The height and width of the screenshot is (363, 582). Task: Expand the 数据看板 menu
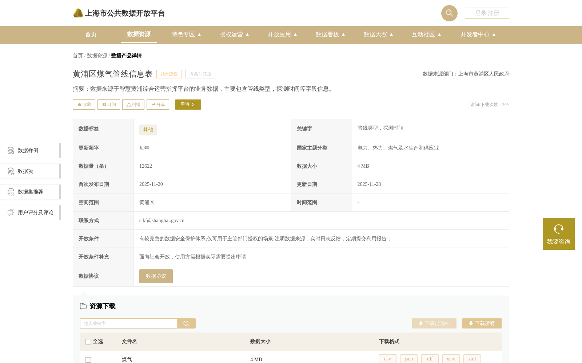click(330, 34)
